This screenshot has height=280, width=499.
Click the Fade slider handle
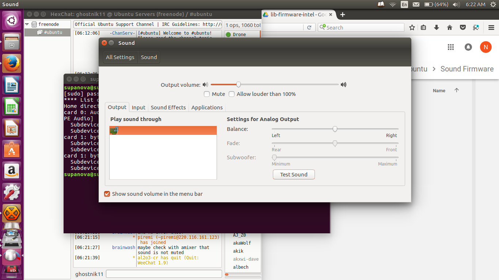click(335, 143)
